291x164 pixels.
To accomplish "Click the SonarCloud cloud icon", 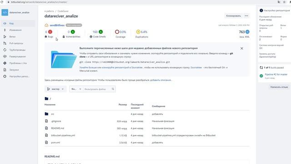I will [46, 26].
